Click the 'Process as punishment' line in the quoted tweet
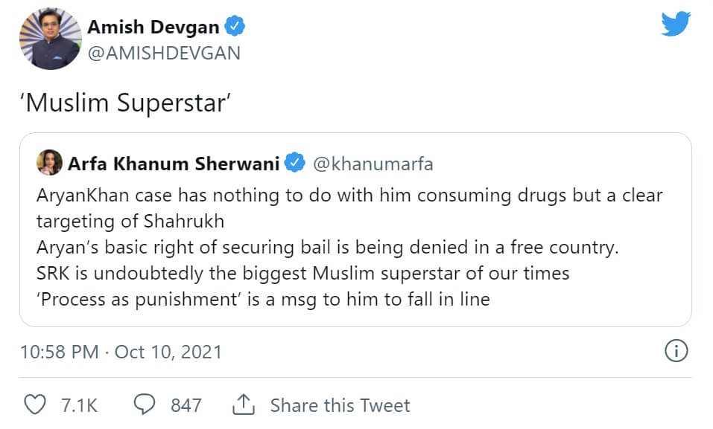Viewport: 713px width, 429px height. coord(263,300)
